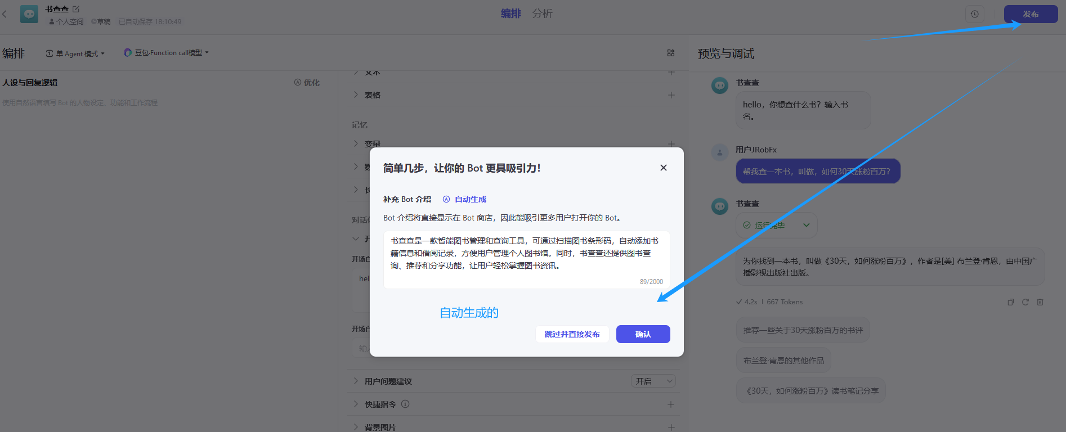
Task: Click the edit icon beside 书查查 name
Action: click(76, 9)
